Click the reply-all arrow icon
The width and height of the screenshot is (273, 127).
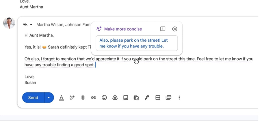click(x=25, y=25)
